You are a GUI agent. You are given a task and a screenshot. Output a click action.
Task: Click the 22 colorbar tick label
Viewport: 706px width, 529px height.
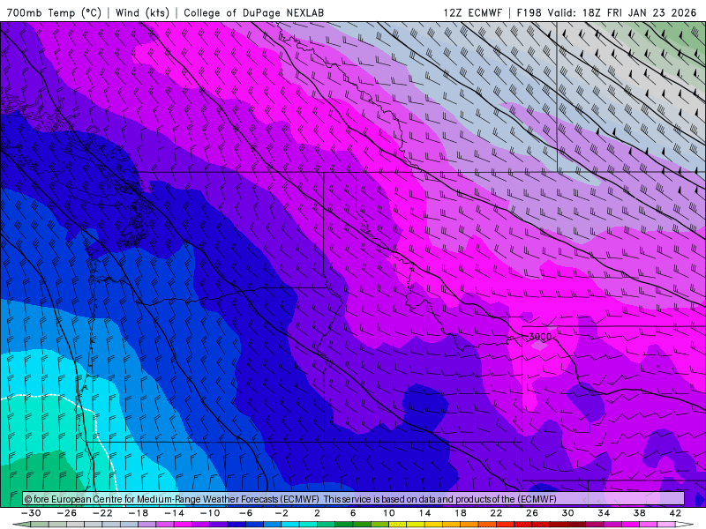click(496, 513)
